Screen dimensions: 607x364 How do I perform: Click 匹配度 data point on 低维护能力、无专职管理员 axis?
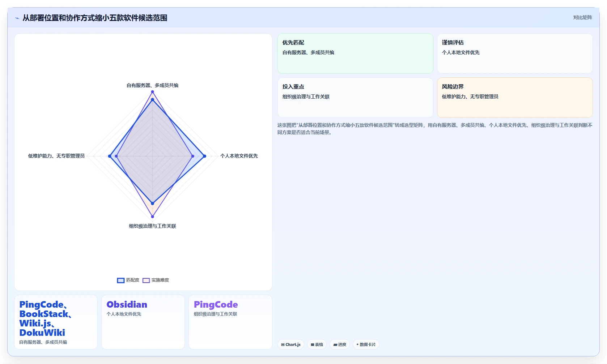tap(110, 156)
